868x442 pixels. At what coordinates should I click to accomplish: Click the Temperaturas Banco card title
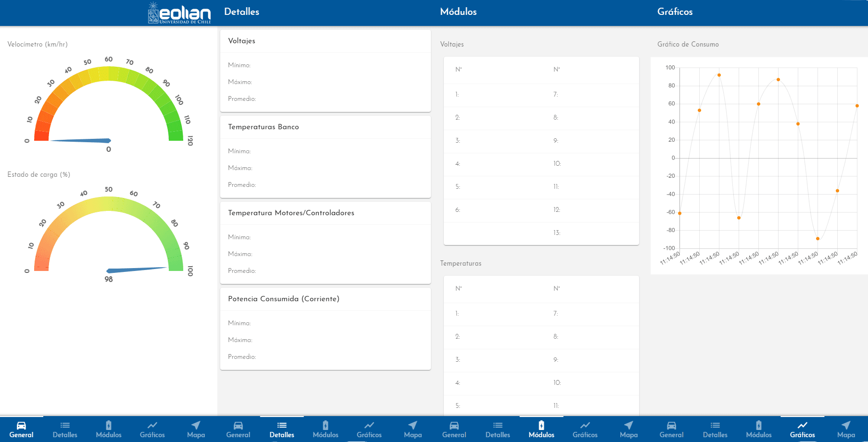(x=263, y=127)
